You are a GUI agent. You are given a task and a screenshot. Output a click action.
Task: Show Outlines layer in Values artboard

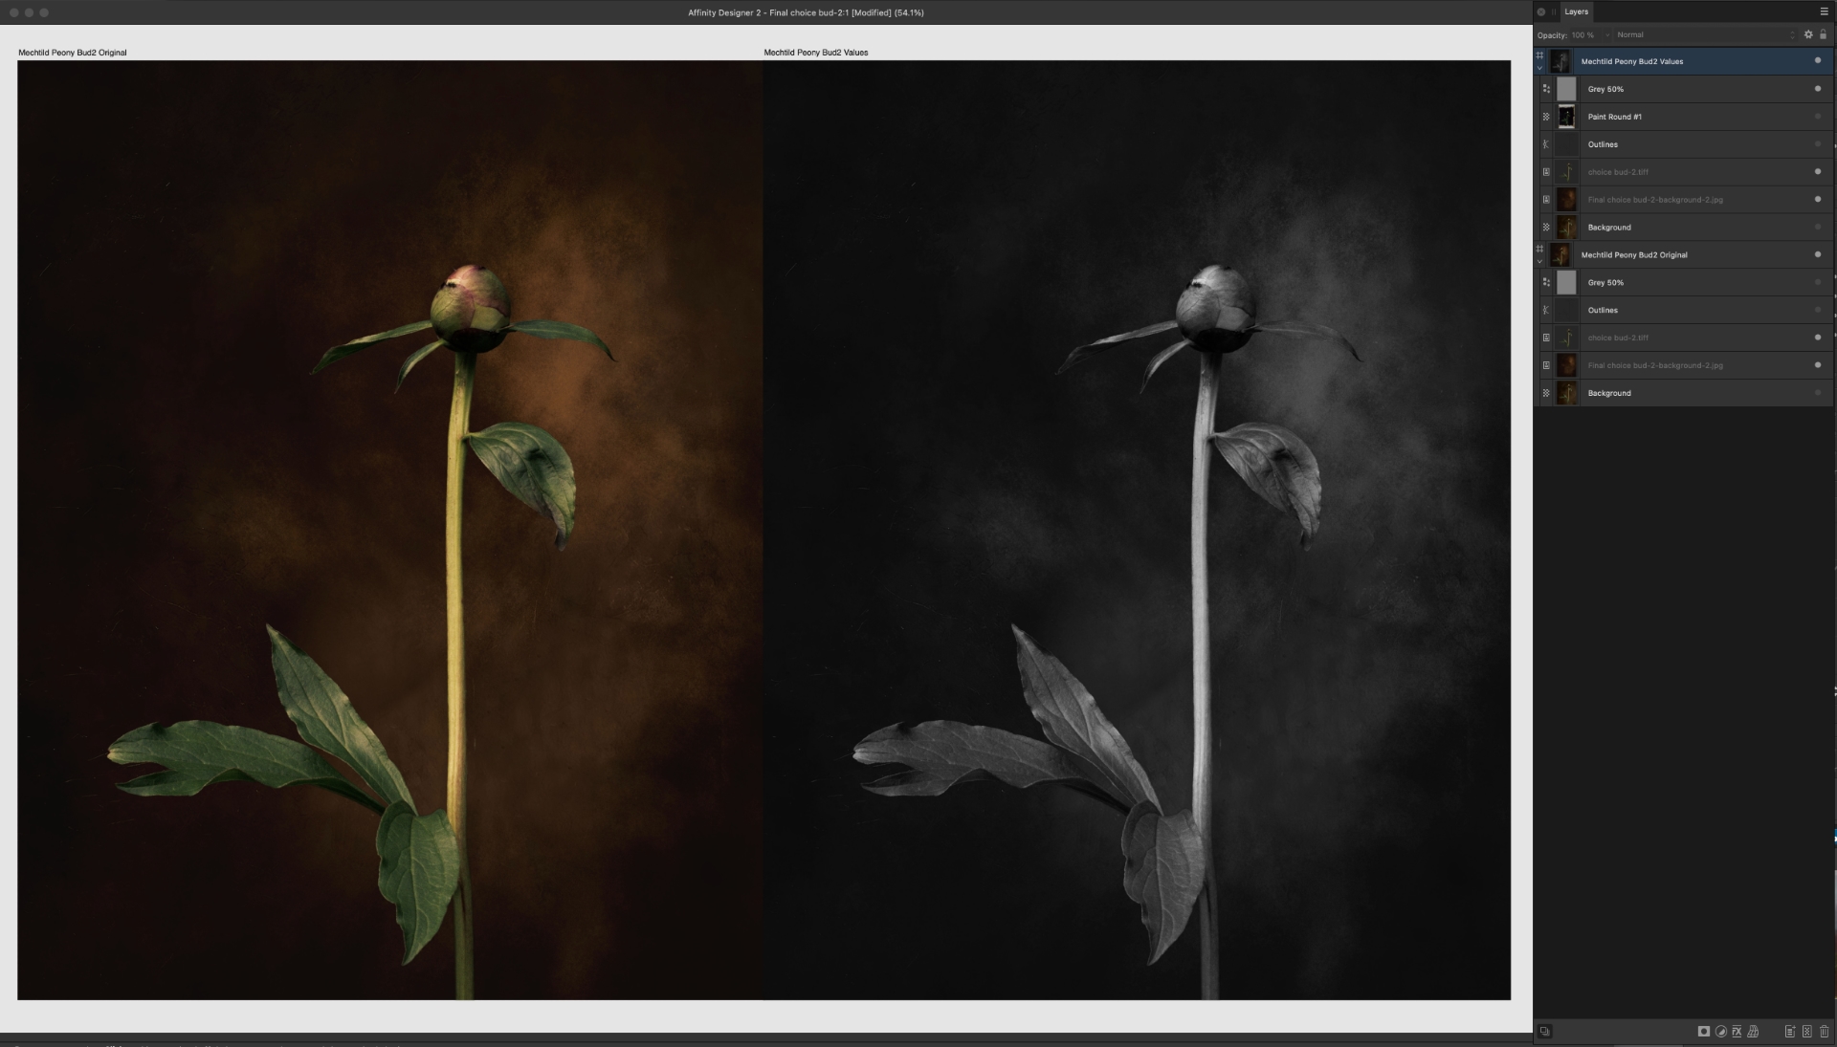[1818, 144]
